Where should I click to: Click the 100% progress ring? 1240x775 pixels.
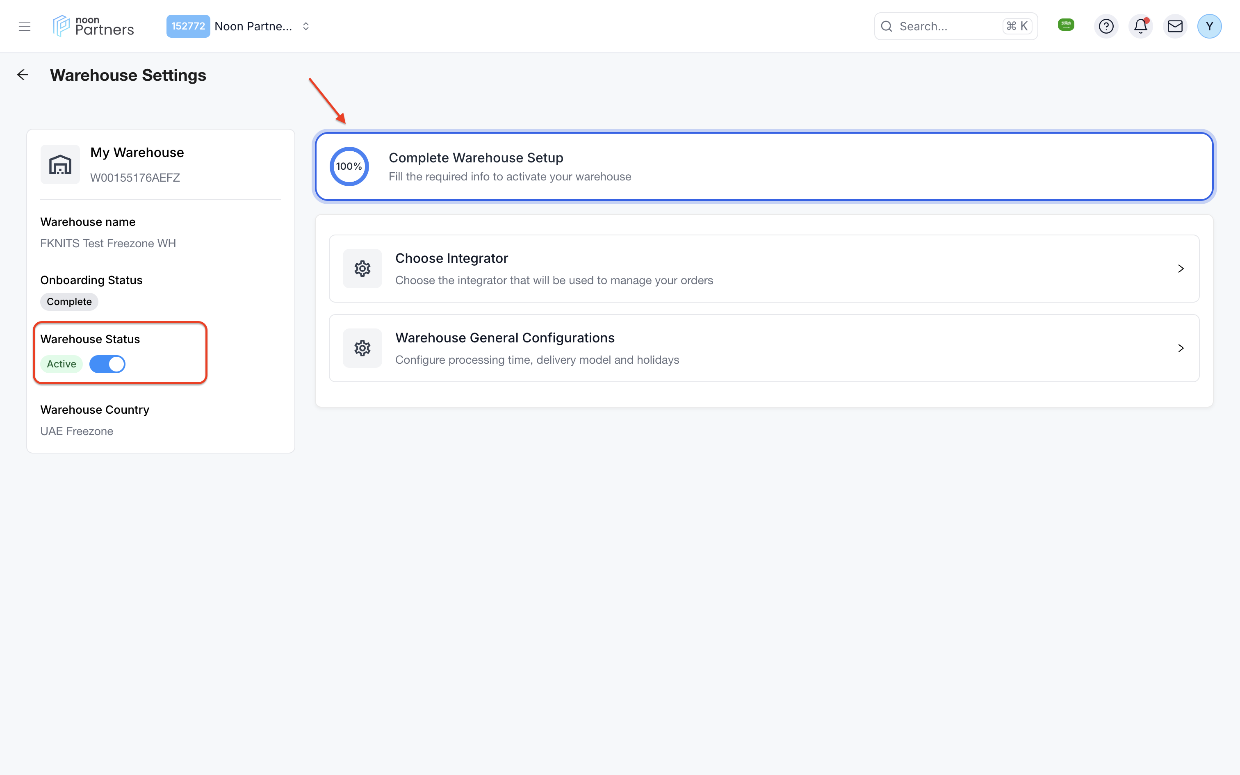349,166
